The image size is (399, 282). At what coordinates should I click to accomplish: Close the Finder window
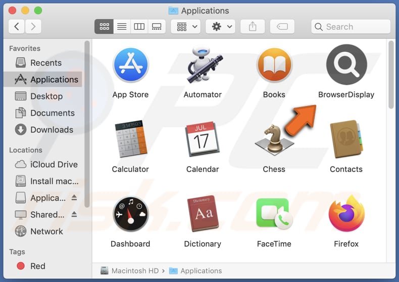[12, 11]
